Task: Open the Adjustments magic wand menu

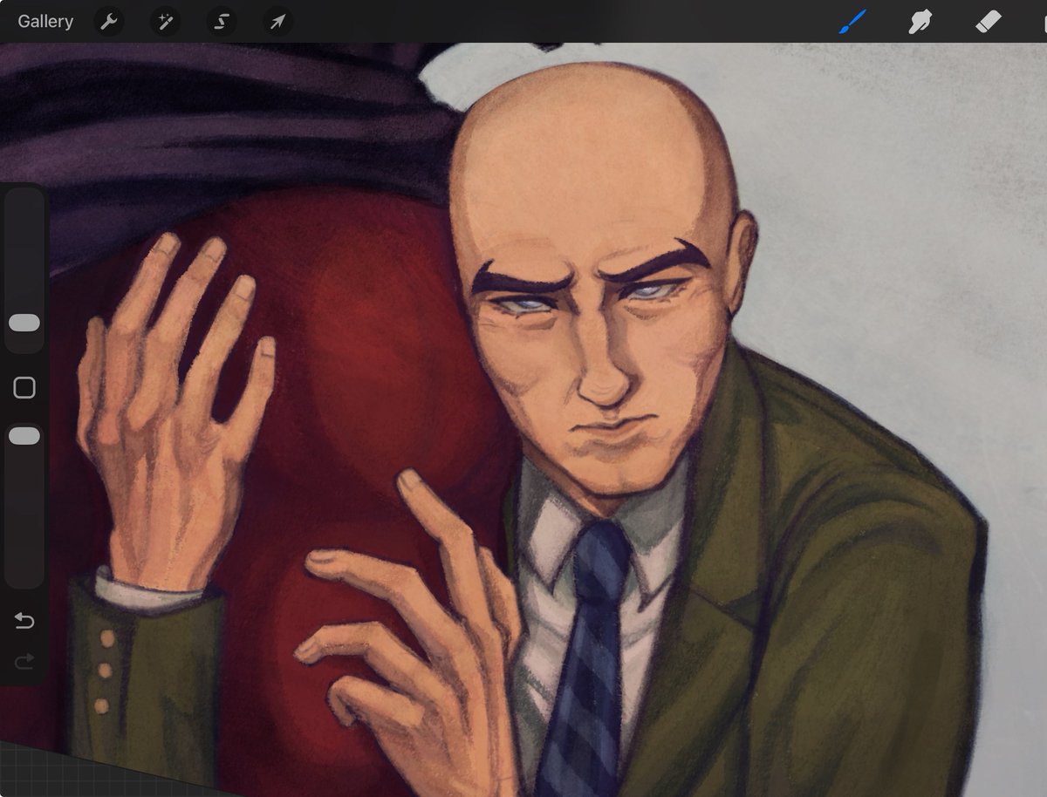Action: tap(164, 22)
